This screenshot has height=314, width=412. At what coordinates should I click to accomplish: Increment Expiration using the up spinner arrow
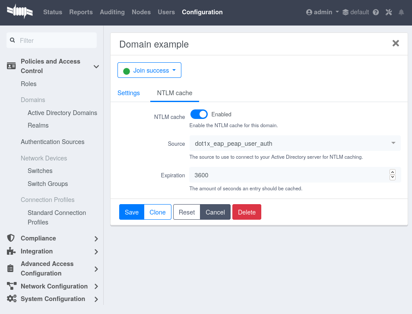tap(393, 172)
